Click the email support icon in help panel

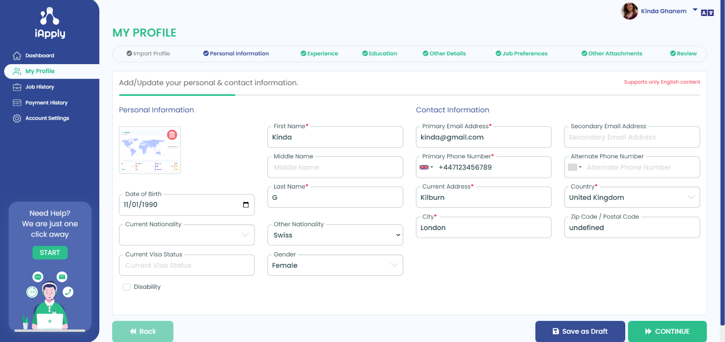pyautogui.click(x=62, y=277)
